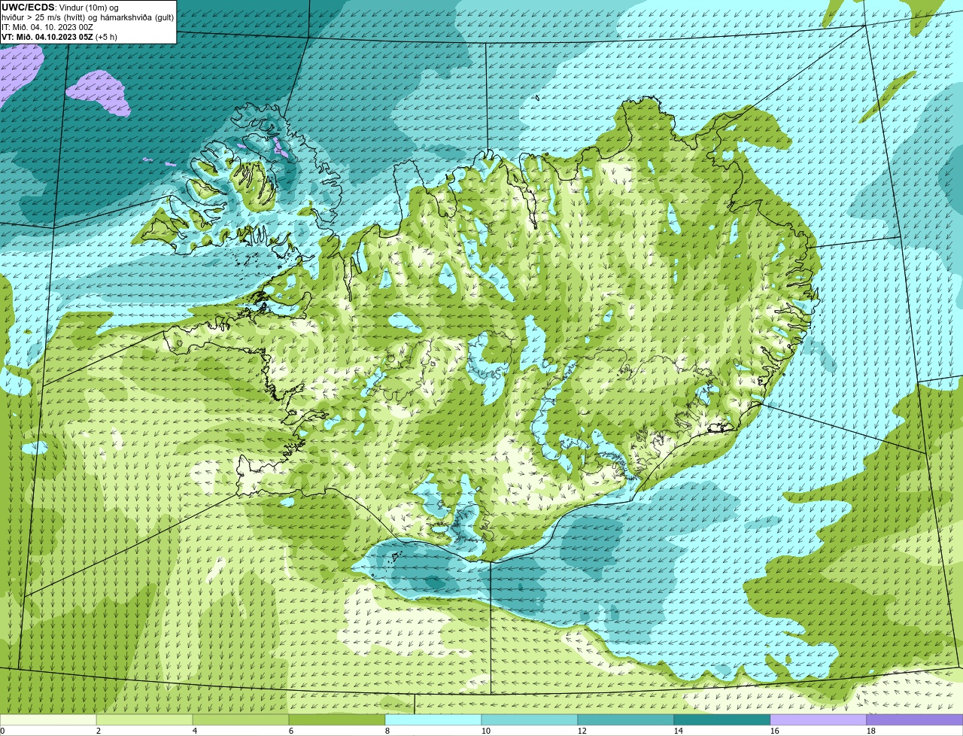The image size is (963, 736).
Task: Pick the 12–14 m/s teal legend swatch
Action: pos(626,719)
